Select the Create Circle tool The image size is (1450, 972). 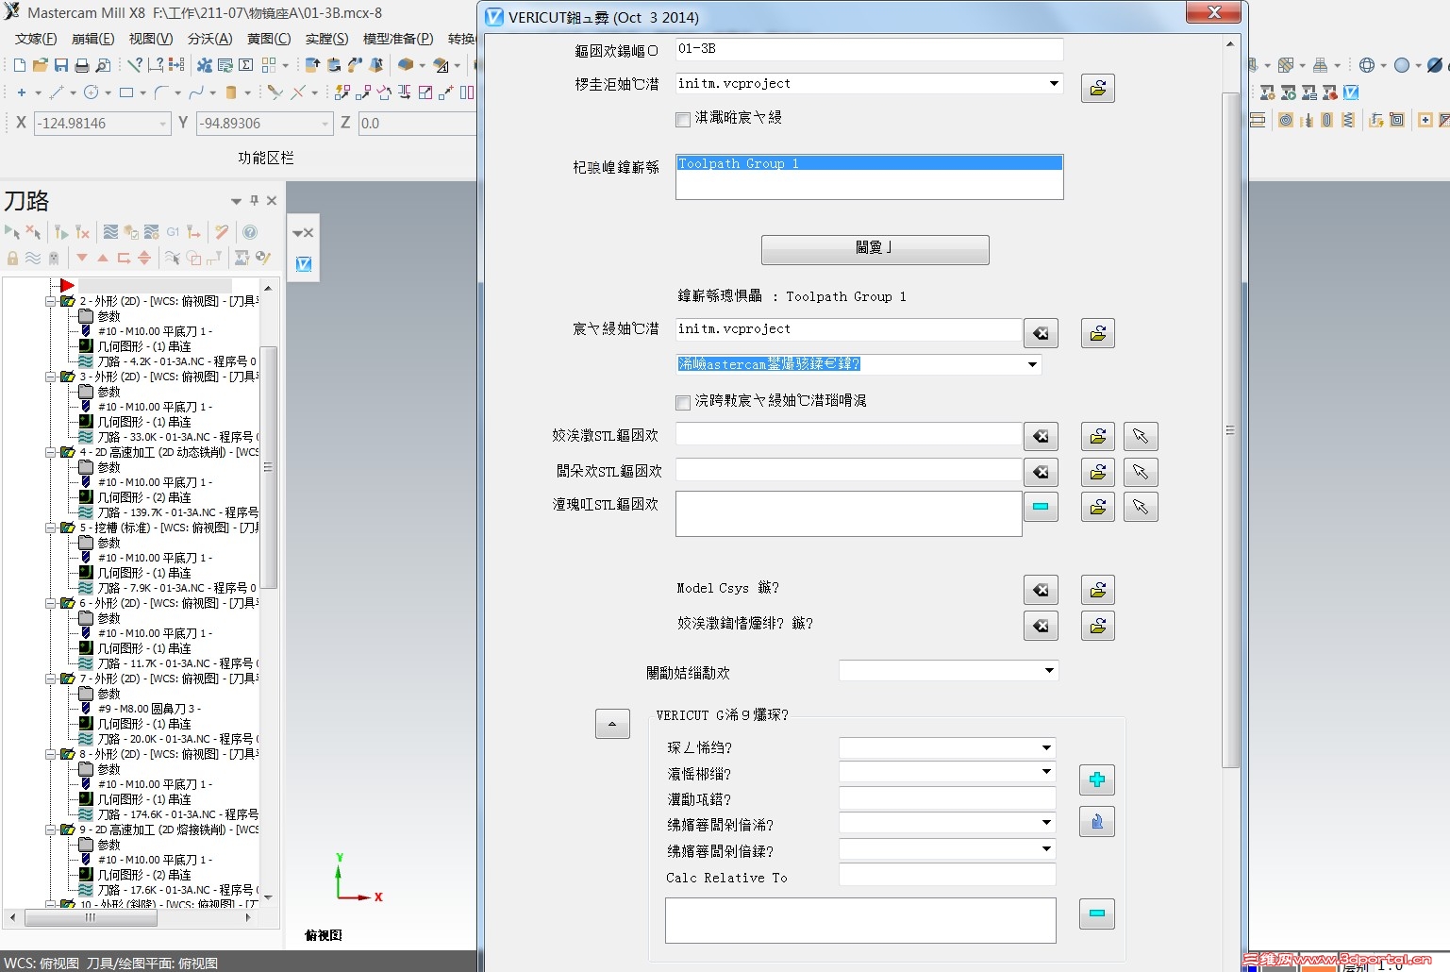[x=92, y=92]
